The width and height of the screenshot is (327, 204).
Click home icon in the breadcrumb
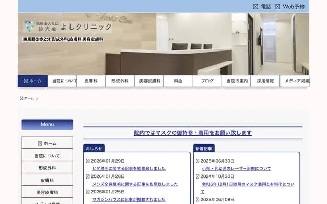(x=21, y=98)
